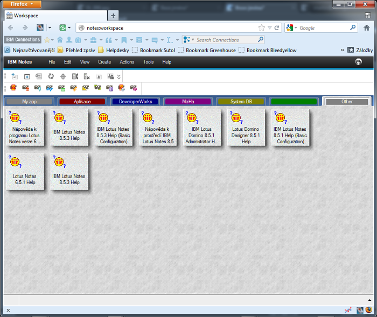Screen dimensions: 377x317
Task: Click the globe icon in the IBM Notes bar
Action: pyautogui.click(x=358, y=62)
